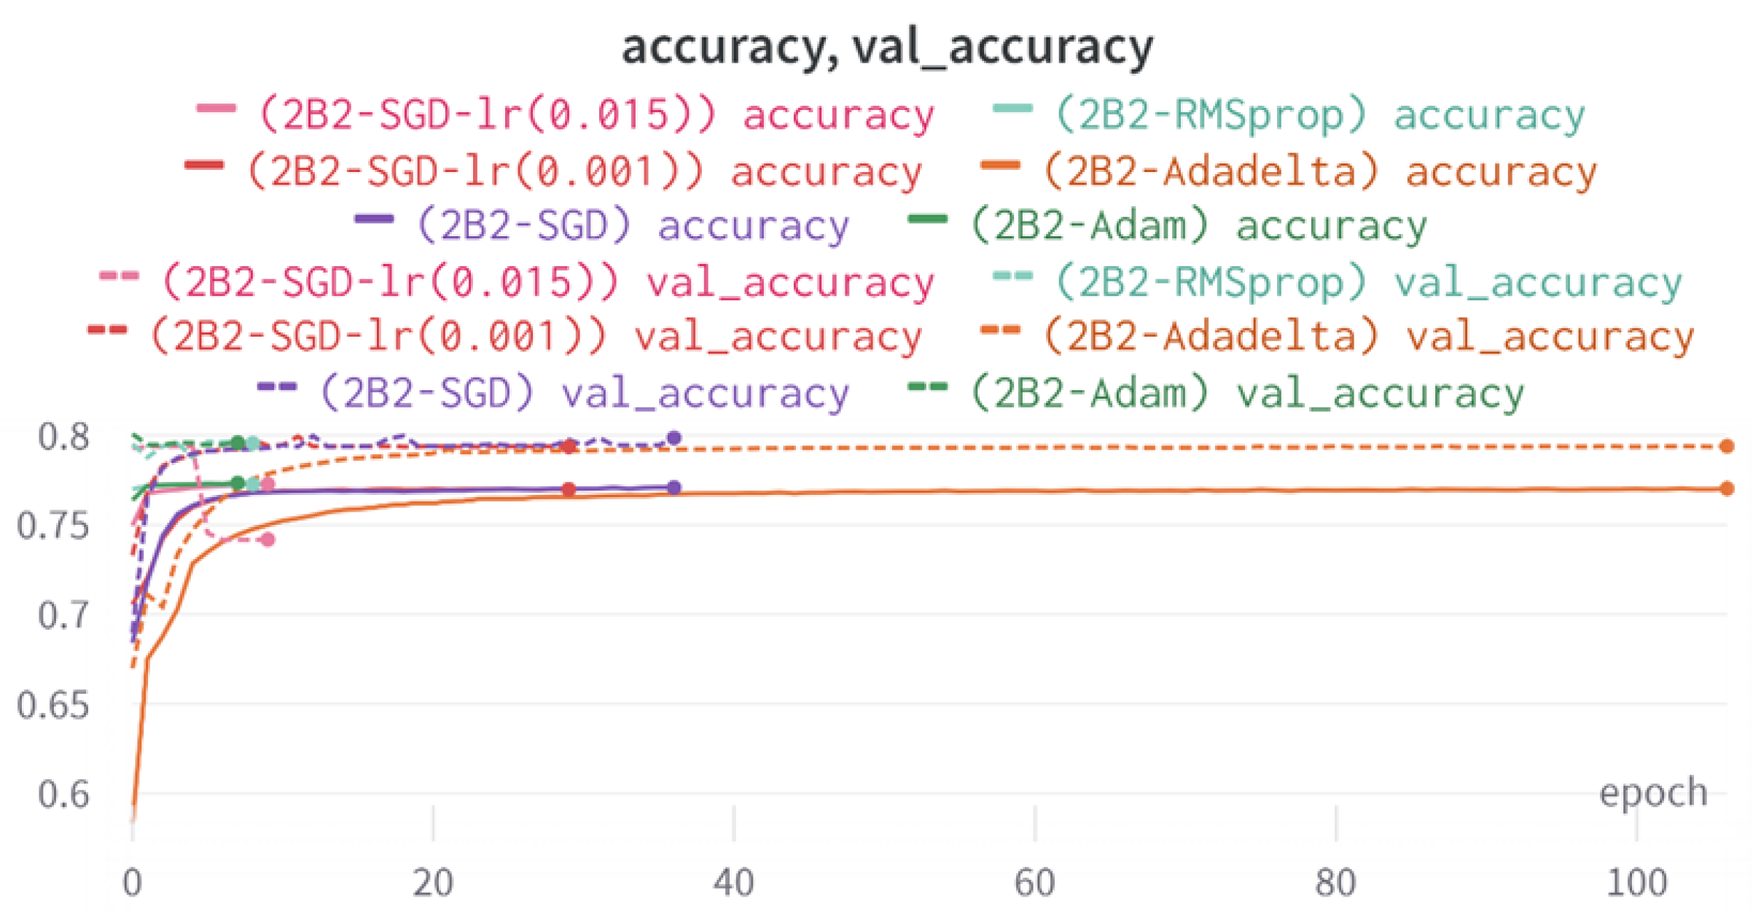Click the solid red SGD-lr(0.001) accuracy swatch

[204, 165]
